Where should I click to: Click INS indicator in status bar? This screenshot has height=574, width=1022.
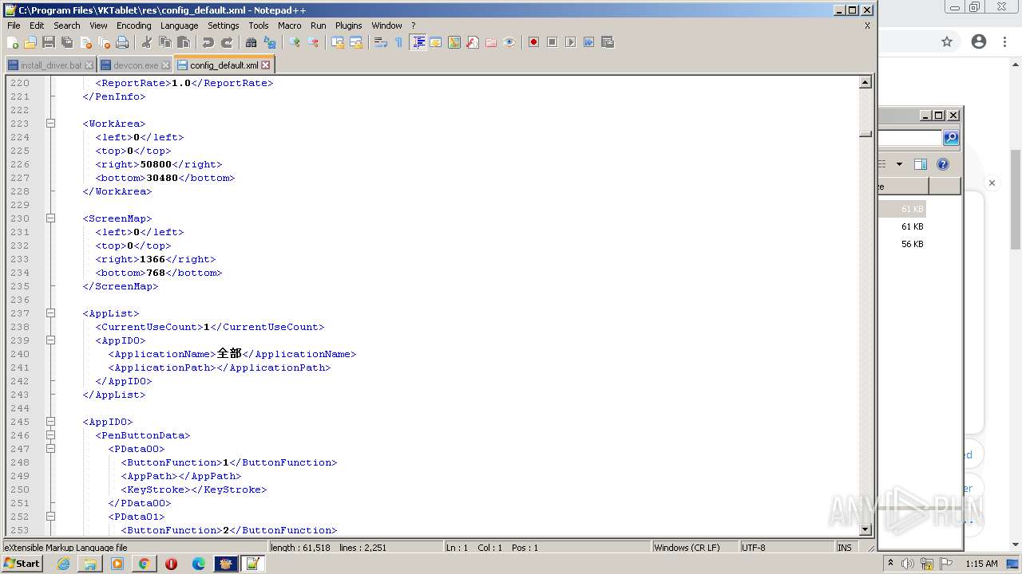click(844, 548)
